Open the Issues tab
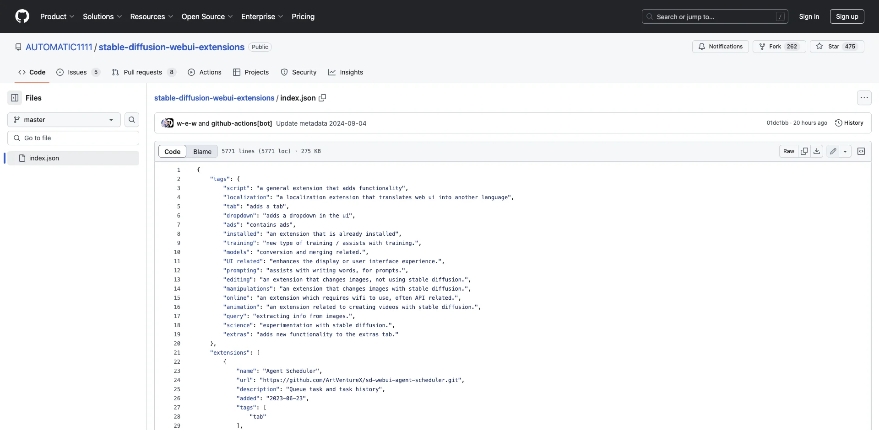This screenshot has height=430, width=879. pyautogui.click(x=78, y=72)
